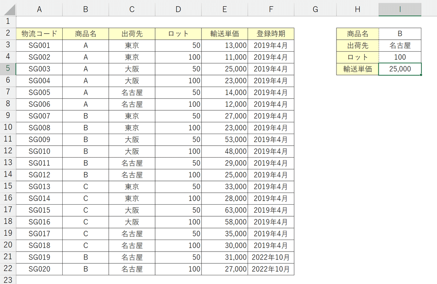Click the 商品名 header cell in column B
This screenshot has width=437, height=284.
click(86, 34)
